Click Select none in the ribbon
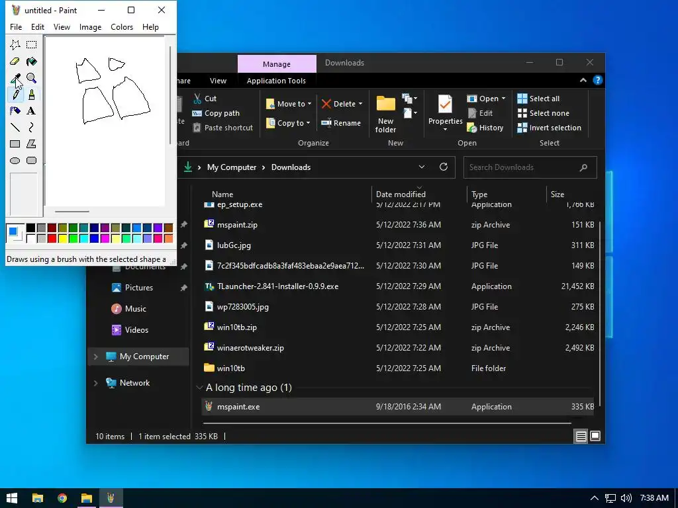 click(x=544, y=113)
